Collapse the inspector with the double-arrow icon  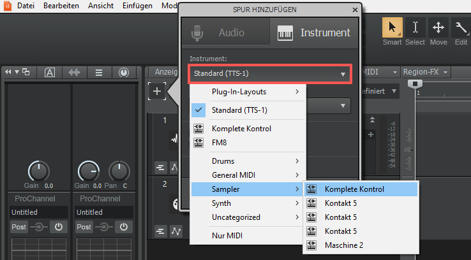tap(8, 71)
